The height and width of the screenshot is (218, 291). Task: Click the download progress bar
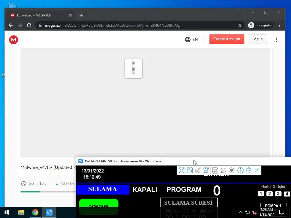click(x=48, y=192)
